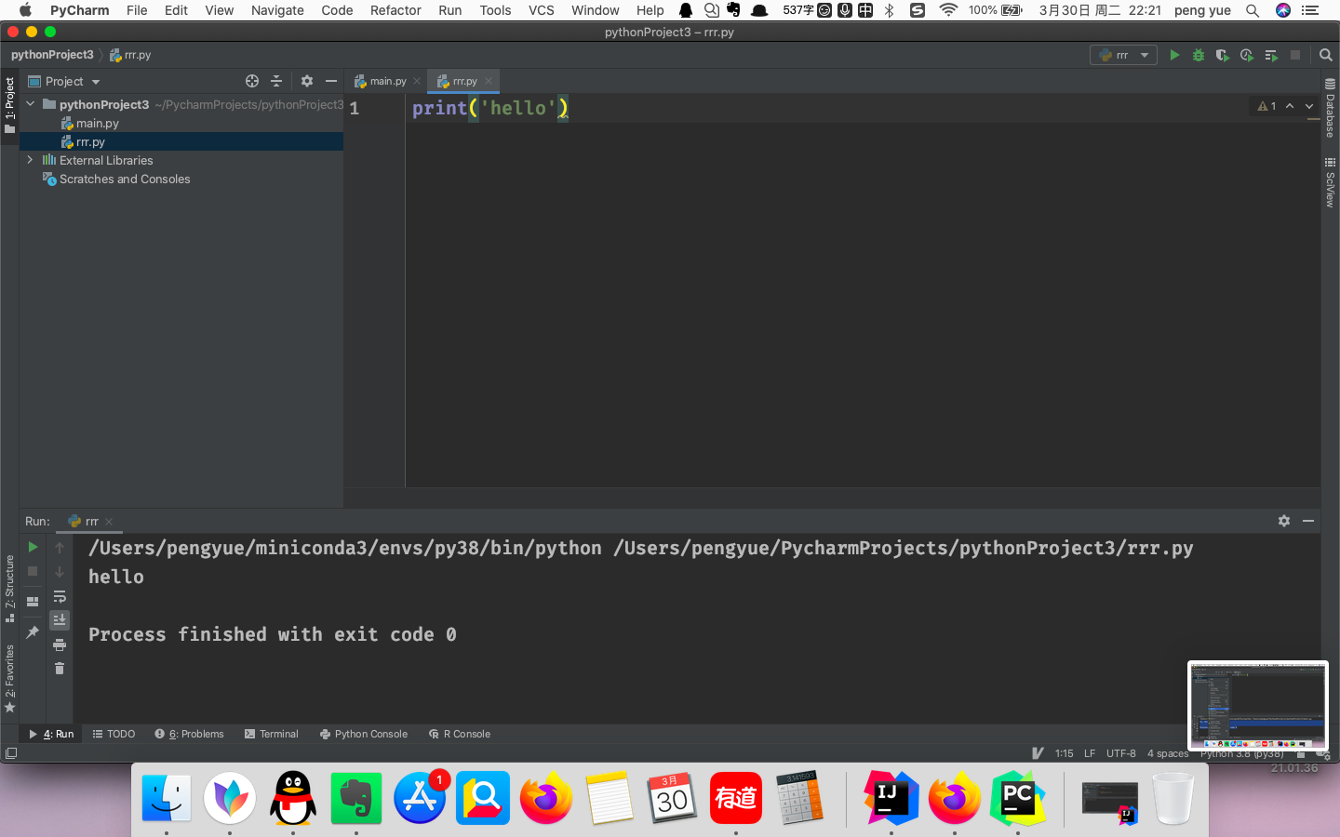
Task: Clear the run console with the trash icon
Action: click(60, 668)
